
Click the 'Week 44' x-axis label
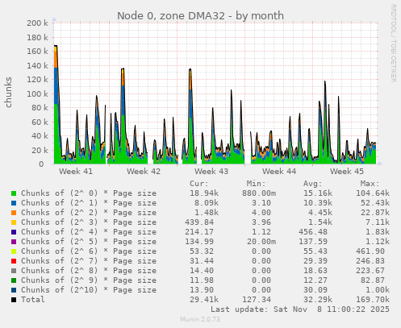(x=279, y=172)
